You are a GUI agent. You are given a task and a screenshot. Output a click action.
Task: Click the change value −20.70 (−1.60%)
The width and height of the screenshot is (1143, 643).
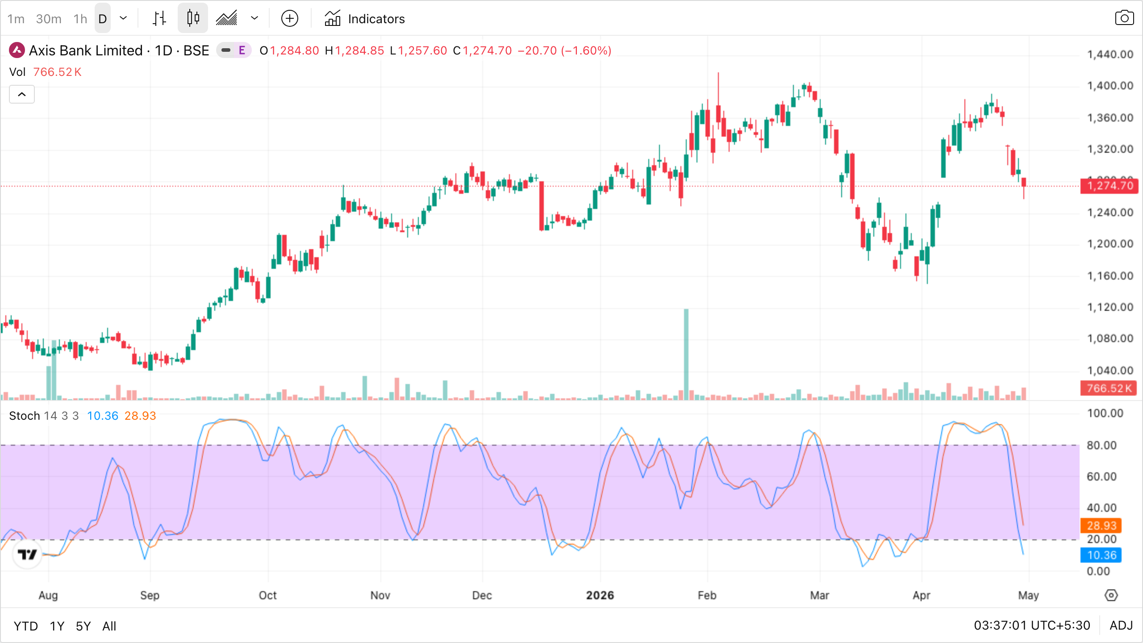click(564, 50)
